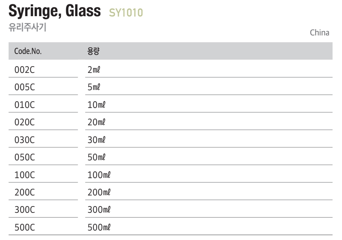Click the 용량 column header

point(93,51)
